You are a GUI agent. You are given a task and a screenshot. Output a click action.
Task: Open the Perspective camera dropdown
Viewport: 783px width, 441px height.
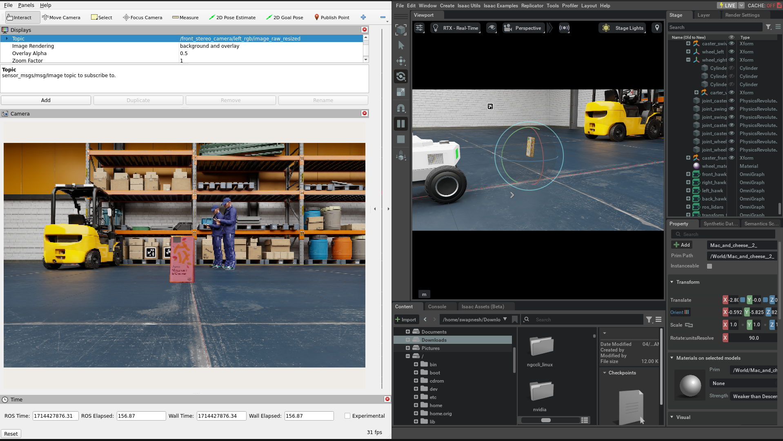(x=523, y=28)
